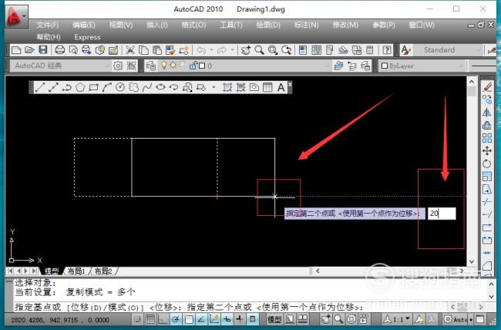The width and height of the screenshot is (501, 330).
Task: Select the Revision Cloud tool
Action: pyautogui.click(x=133, y=87)
